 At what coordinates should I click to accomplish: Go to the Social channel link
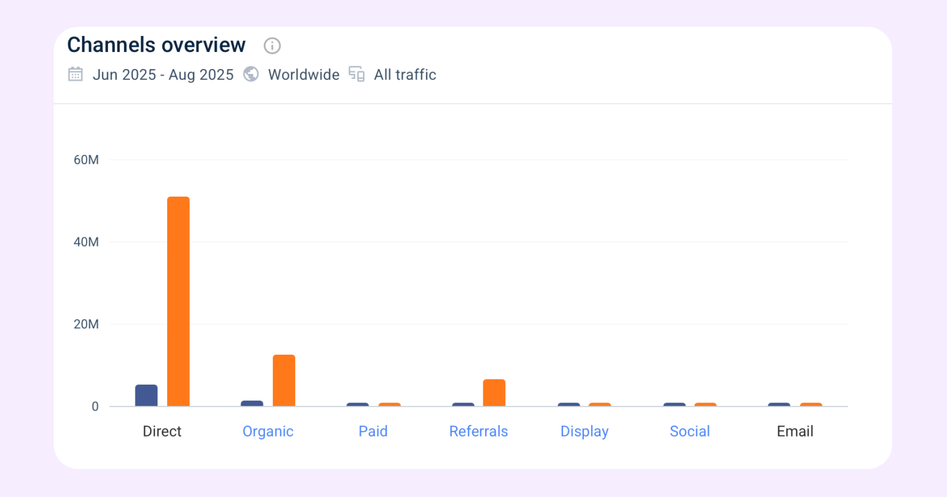[x=690, y=432]
